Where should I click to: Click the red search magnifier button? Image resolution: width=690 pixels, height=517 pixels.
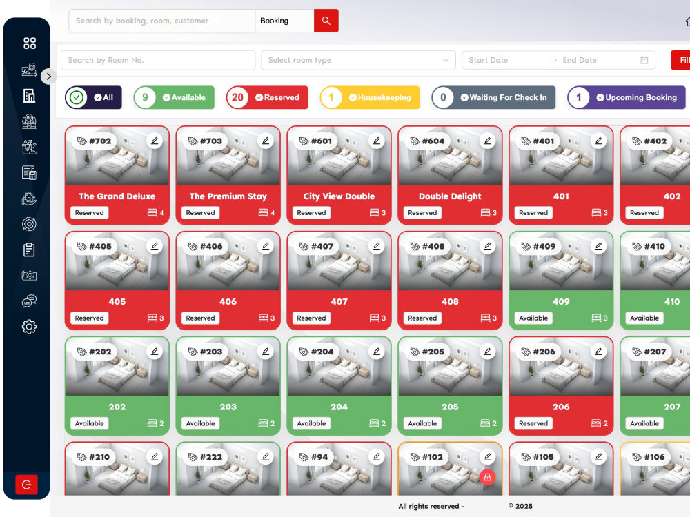[x=326, y=21]
